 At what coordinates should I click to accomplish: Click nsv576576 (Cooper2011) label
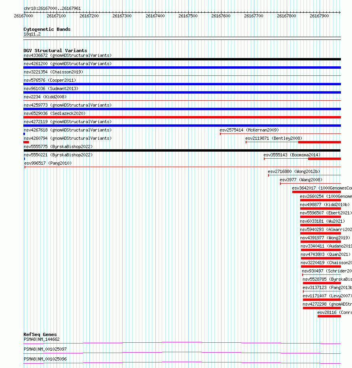tap(50, 80)
